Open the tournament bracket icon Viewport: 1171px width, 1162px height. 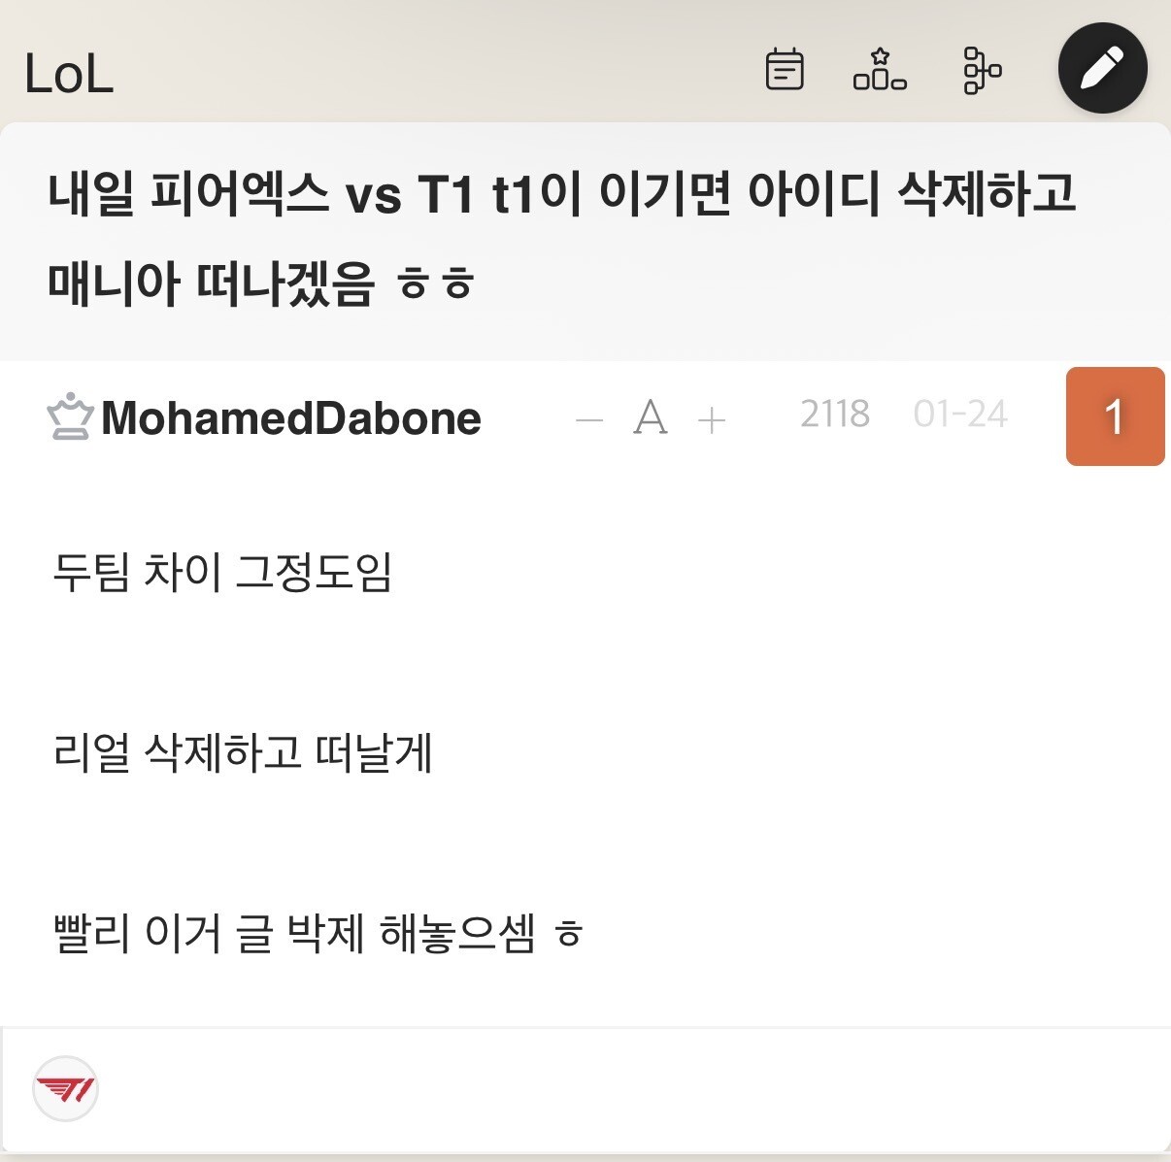tap(982, 70)
